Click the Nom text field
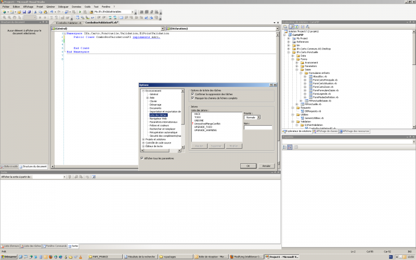Viewport: 416px width, 260px height. pos(257,127)
